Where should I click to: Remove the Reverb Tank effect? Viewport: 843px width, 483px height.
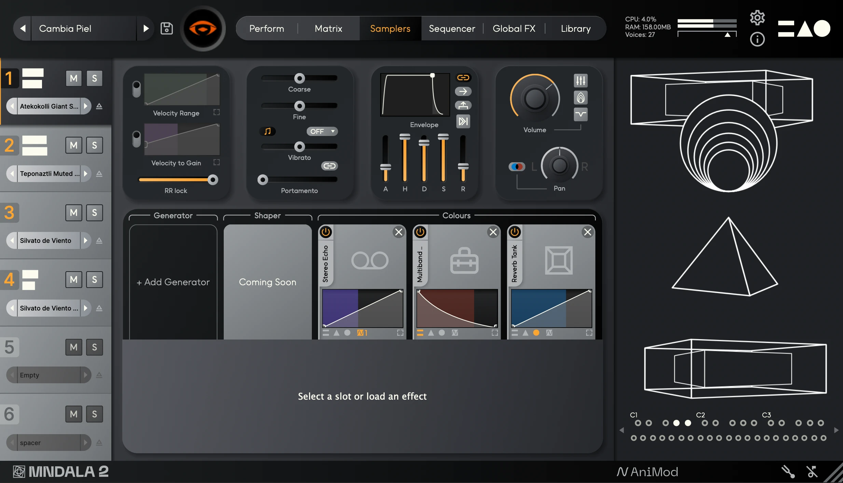(x=588, y=232)
